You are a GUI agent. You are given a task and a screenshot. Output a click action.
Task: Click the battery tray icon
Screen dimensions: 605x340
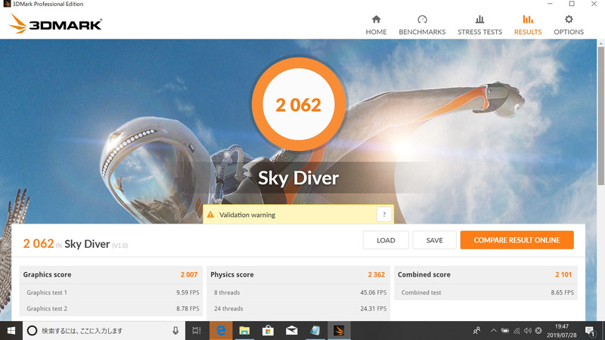point(504,331)
